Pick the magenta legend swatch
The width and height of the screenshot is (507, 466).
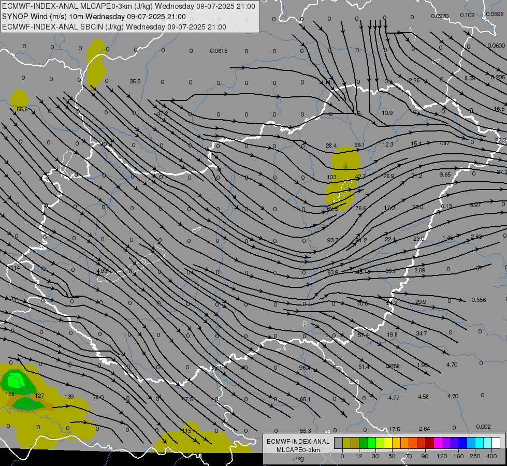pyautogui.click(x=438, y=443)
